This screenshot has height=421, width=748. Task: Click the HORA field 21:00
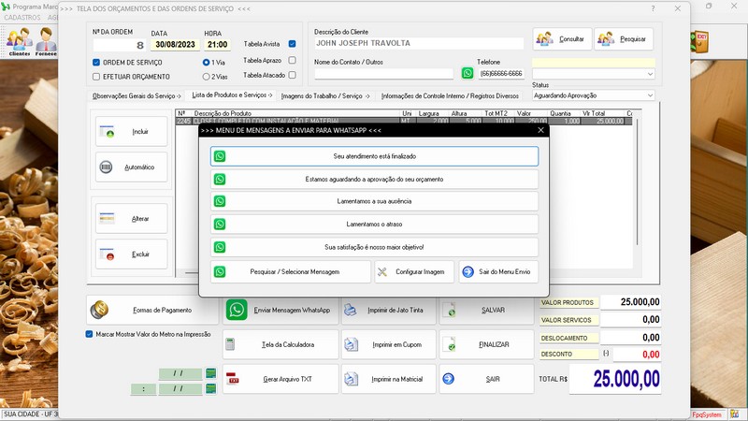click(218, 44)
